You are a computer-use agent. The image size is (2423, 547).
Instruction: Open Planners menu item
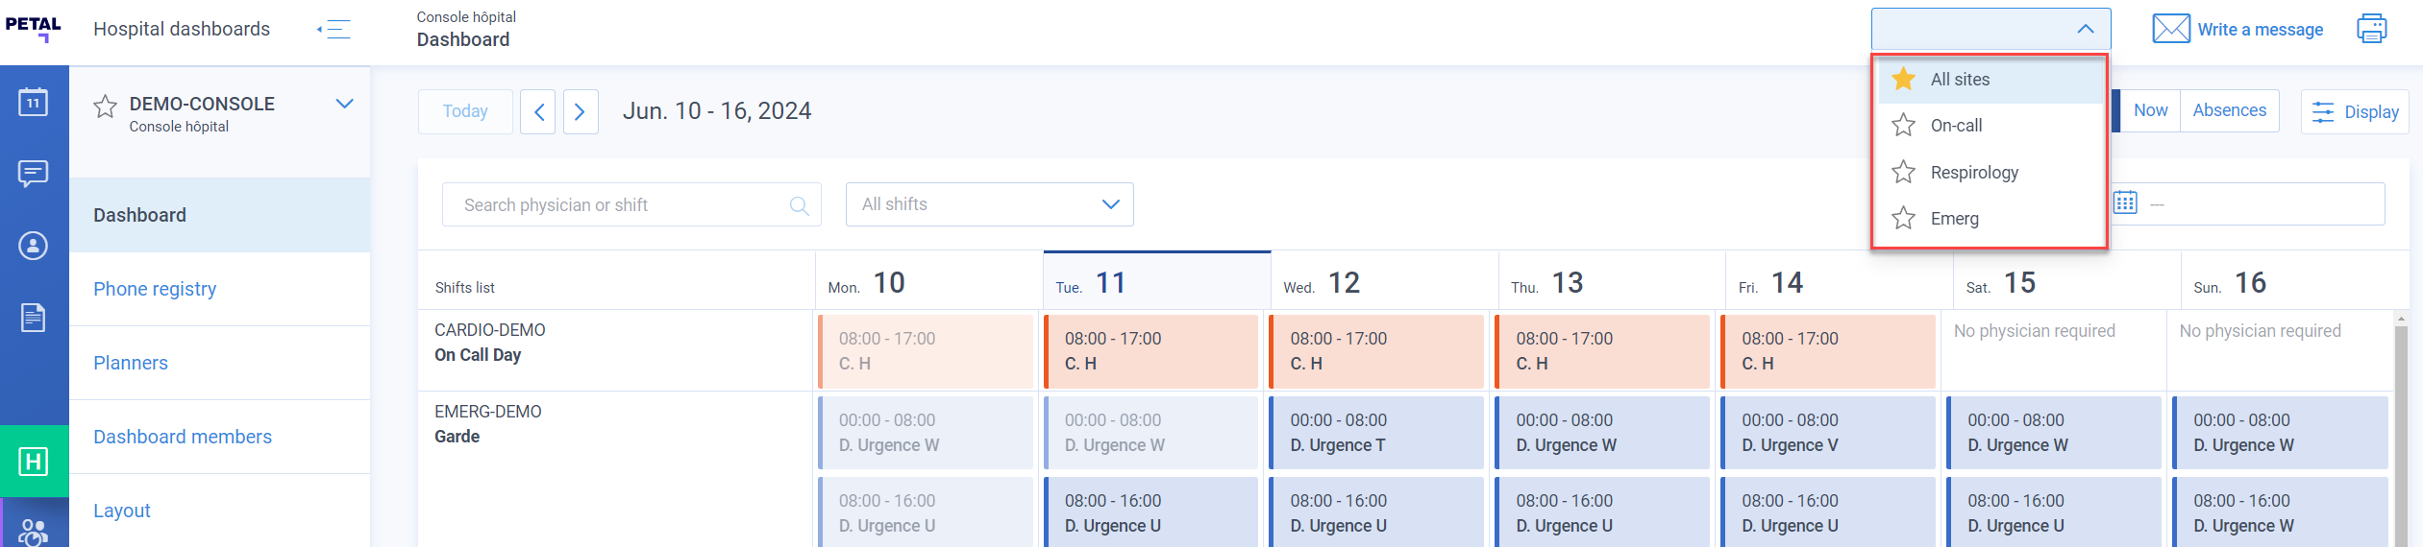(131, 363)
